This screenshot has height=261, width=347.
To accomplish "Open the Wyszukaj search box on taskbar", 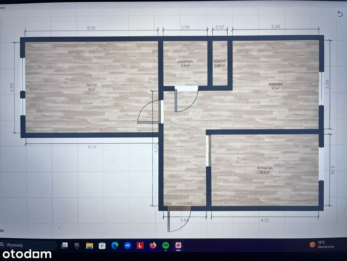I will 28,245.
